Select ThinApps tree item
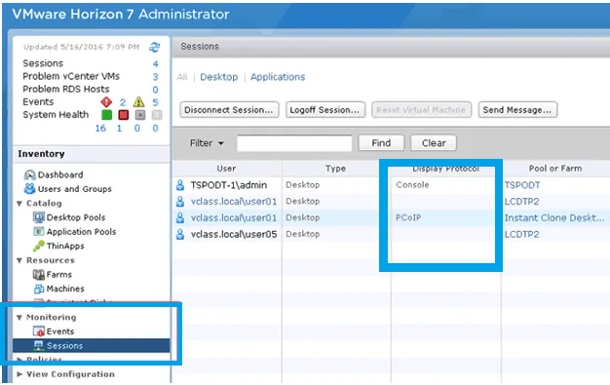The width and height of the screenshot is (610, 385). click(x=65, y=246)
